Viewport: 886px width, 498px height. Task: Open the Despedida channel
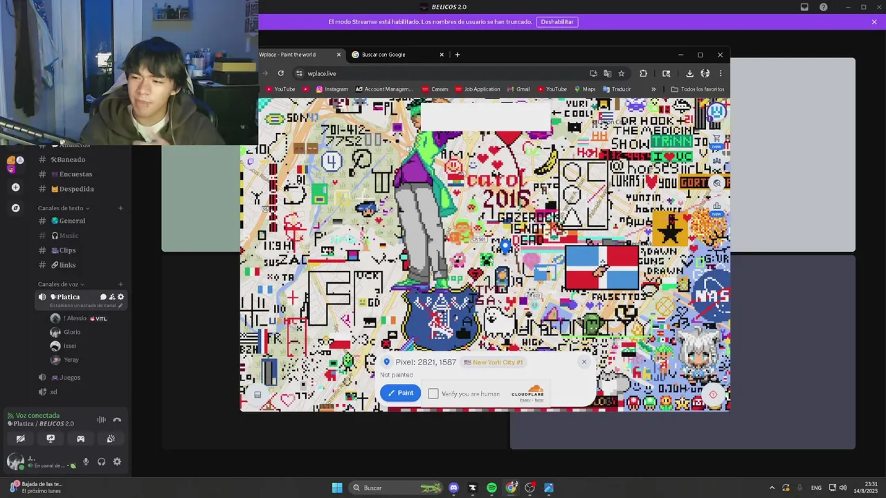[x=82, y=189]
